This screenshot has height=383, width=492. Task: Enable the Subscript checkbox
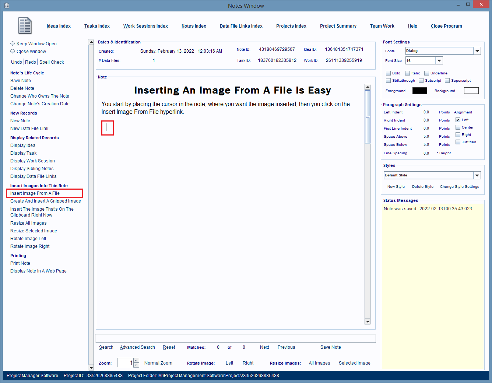[421, 80]
